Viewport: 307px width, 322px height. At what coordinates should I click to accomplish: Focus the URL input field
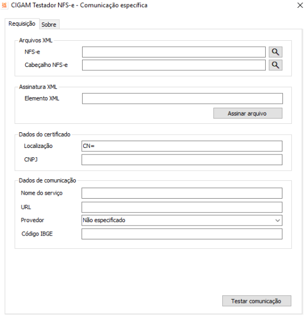point(182,207)
